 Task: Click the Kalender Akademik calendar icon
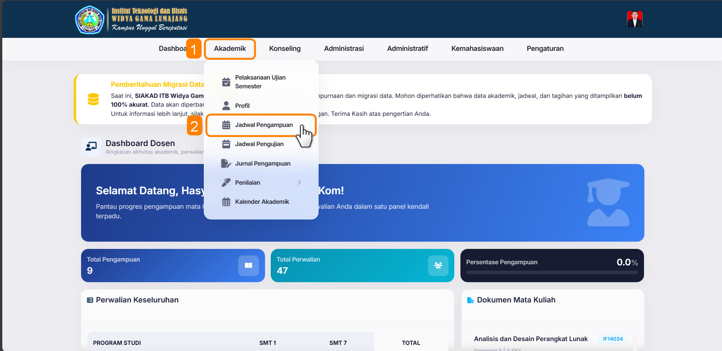click(x=226, y=202)
